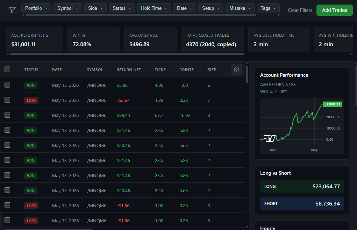
Task: Expand the Tags filter dropdown
Action: [x=268, y=8]
